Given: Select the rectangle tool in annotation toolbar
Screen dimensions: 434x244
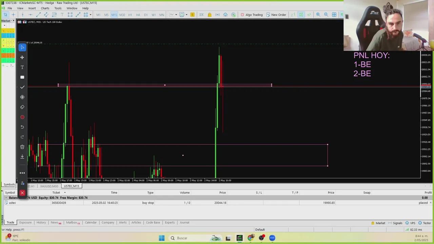Looking at the screenshot, I should [x=22, y=77].
